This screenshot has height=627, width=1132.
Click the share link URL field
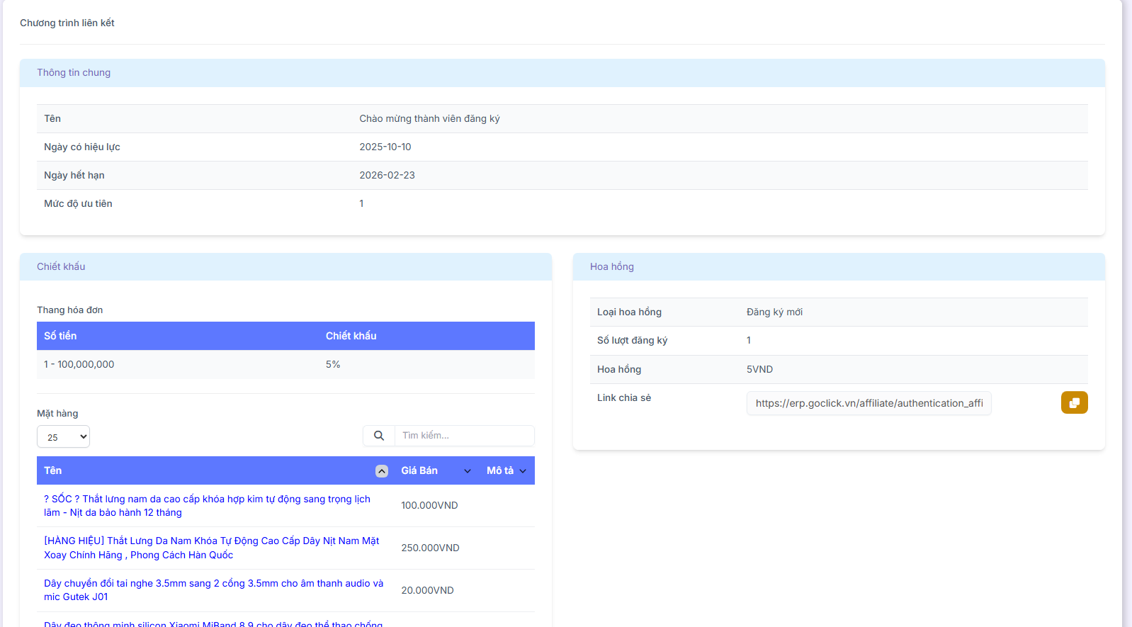[868, 403]
